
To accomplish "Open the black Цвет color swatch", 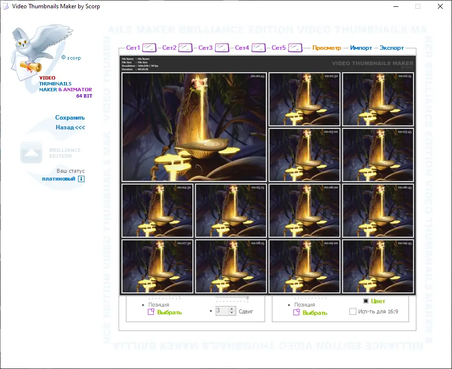I will [366, 301].
